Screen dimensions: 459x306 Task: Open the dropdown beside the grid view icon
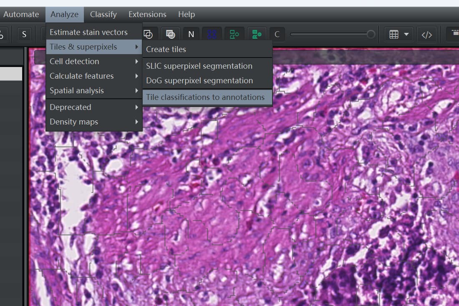pyautogui.click(x=406, y=35)
